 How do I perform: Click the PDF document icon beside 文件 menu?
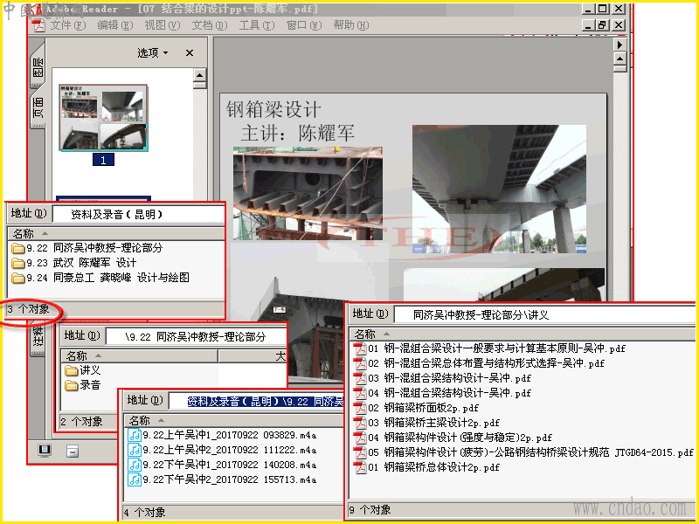coord(38,25)
